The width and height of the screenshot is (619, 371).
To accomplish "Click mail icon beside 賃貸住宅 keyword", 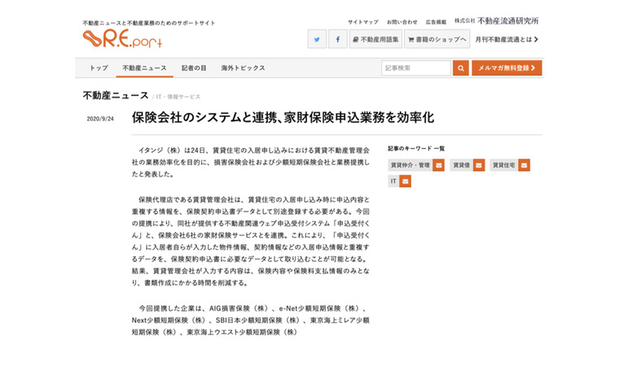I will coord(524,165).
